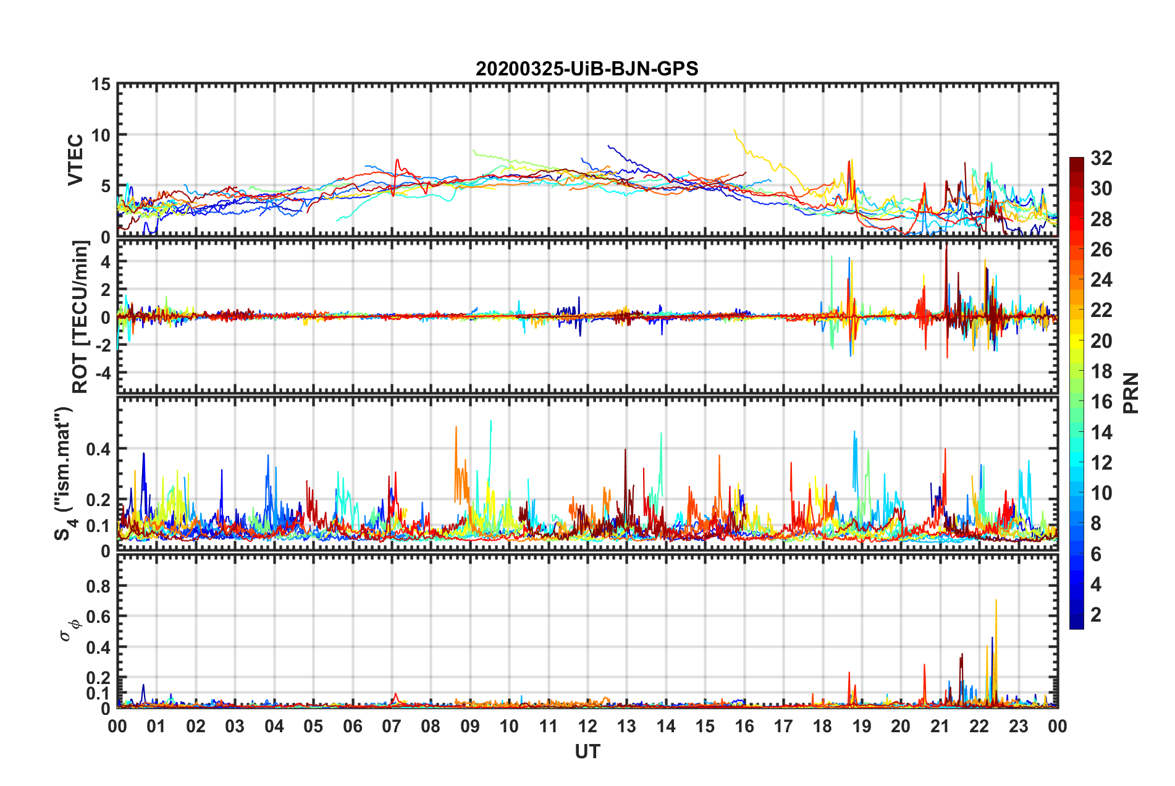Click the 10 tick on the VTEC axis
Image resolution: width=1175 pixels, height=786 pixels.
point(101,135)
